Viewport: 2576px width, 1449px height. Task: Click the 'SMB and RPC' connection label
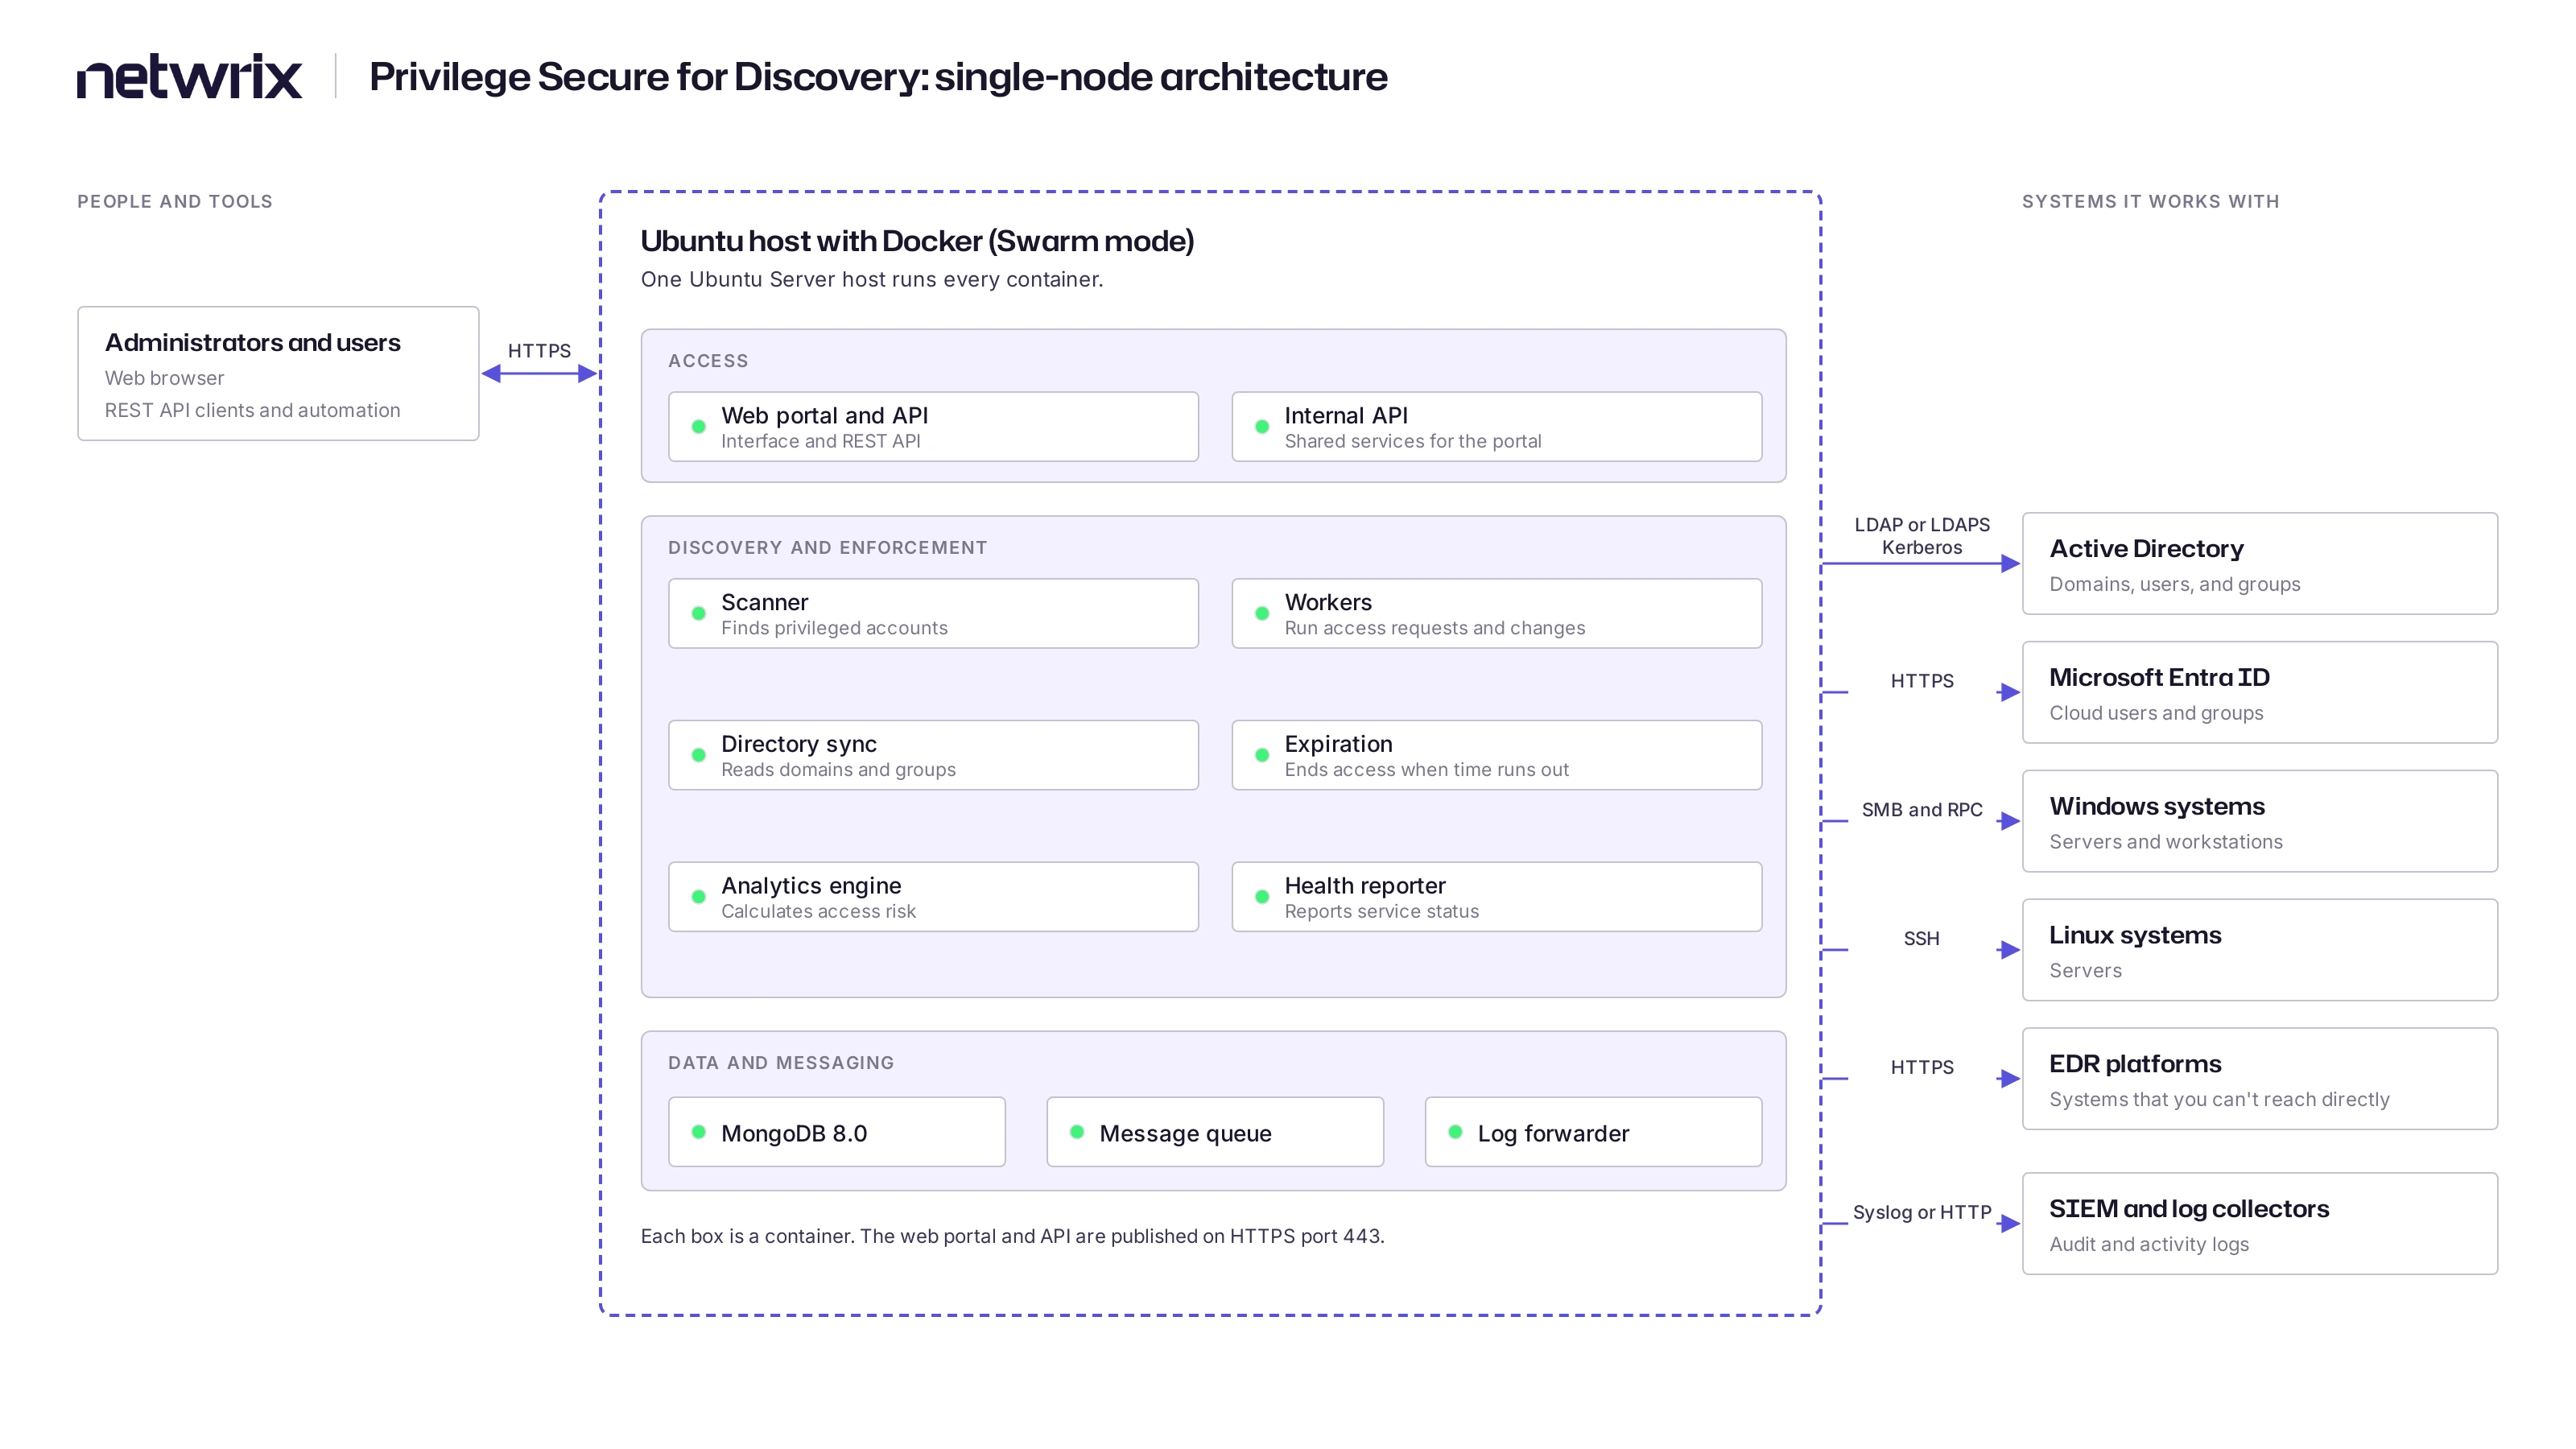click(x=1922, y=810)
